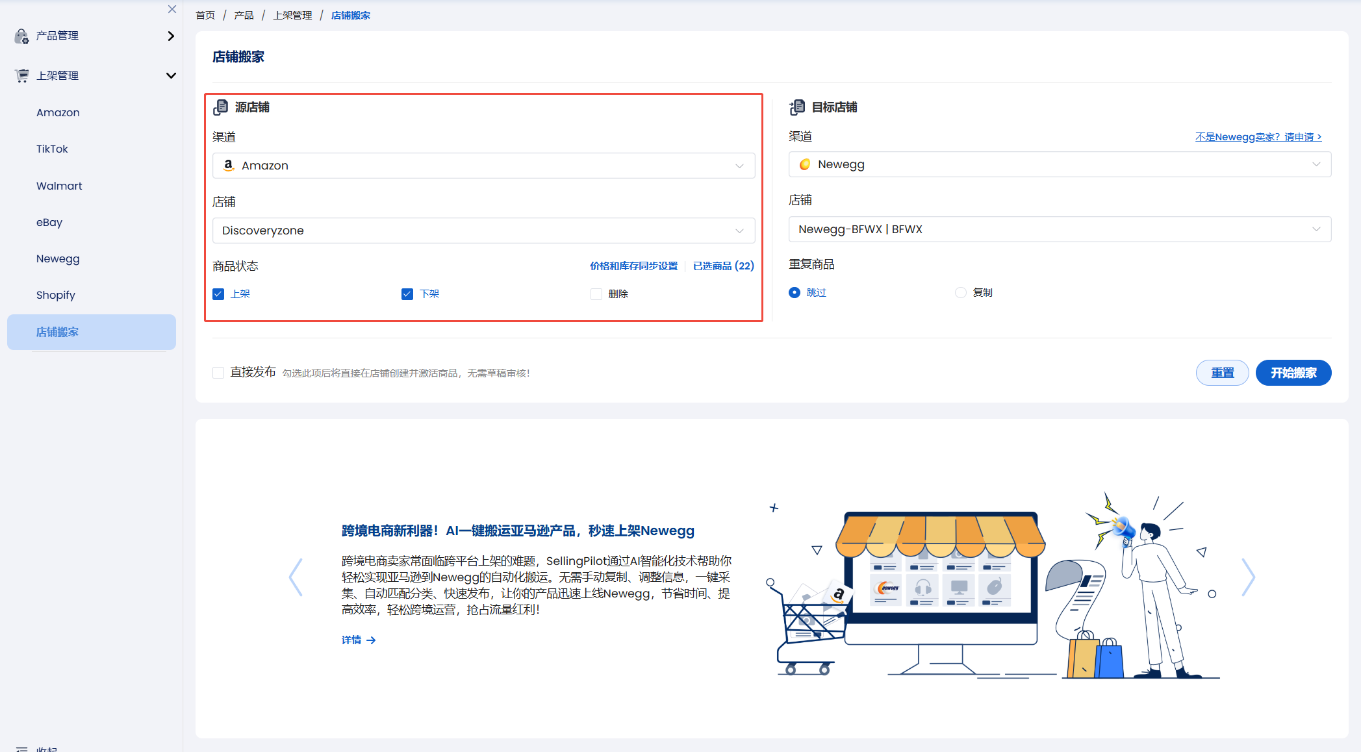Expand the 产品管理 menu arrow
1361x752 pixels.
[x=171, y=36]
